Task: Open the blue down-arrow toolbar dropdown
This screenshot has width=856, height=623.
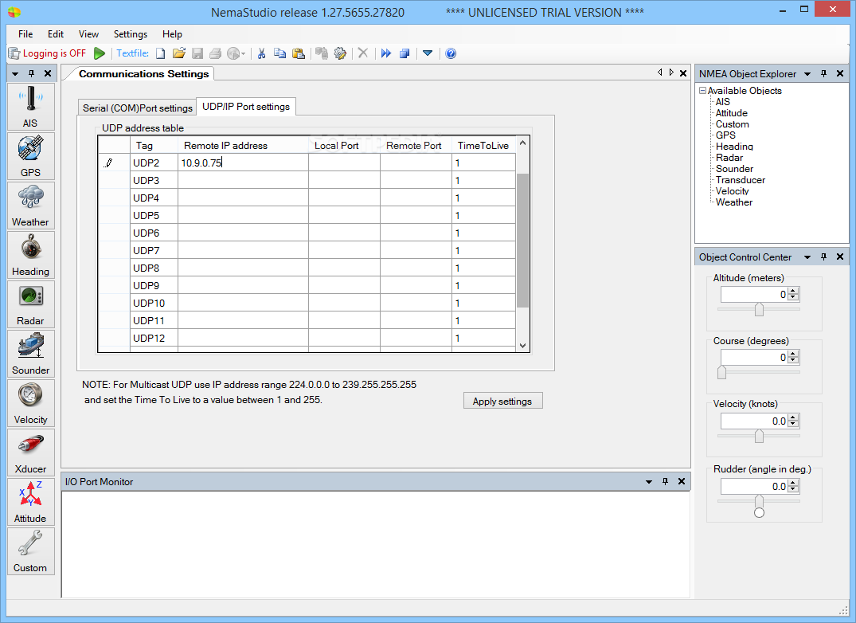Action: coord(428,53)
